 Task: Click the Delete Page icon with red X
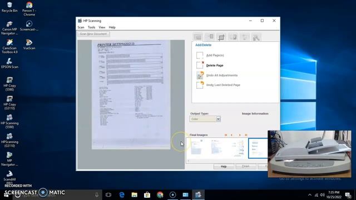tap(200, 65)
